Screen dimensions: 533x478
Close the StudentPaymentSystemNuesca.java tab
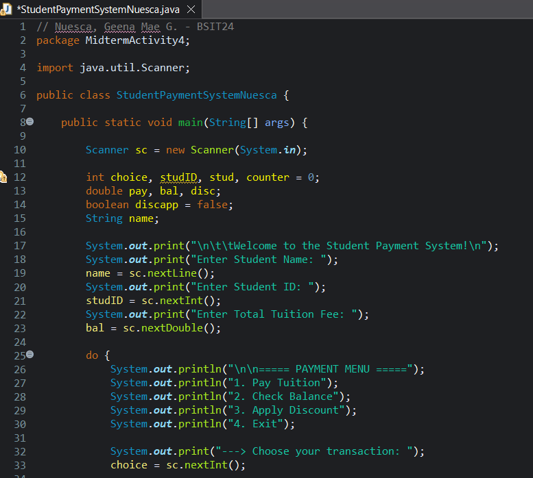tap(191, 10)
